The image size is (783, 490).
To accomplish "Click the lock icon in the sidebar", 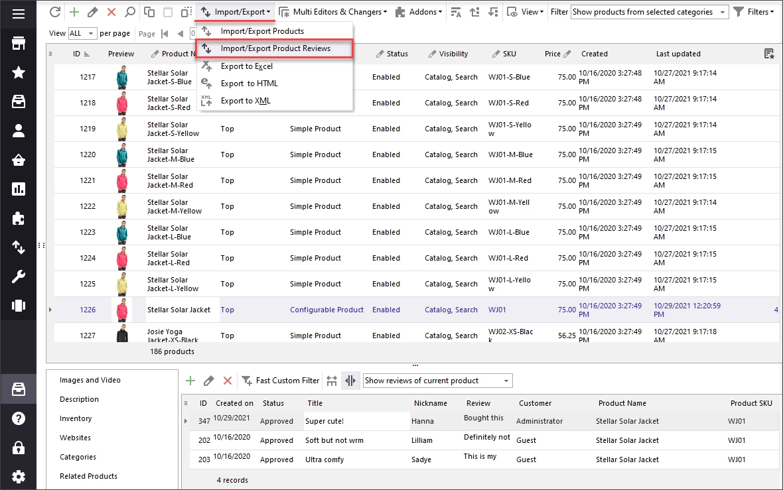I will pos(19,448).
